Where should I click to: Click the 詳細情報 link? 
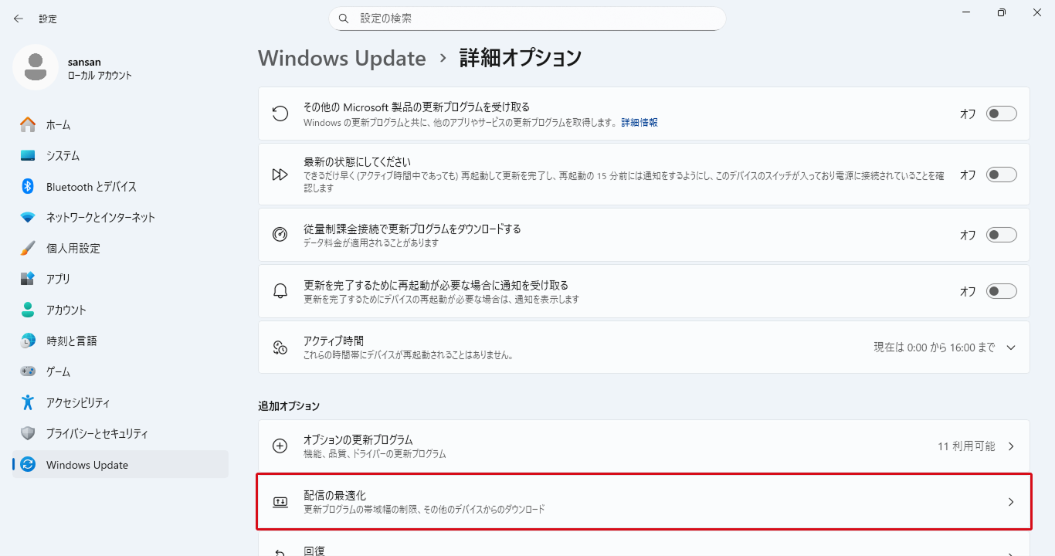pos(639,123)
